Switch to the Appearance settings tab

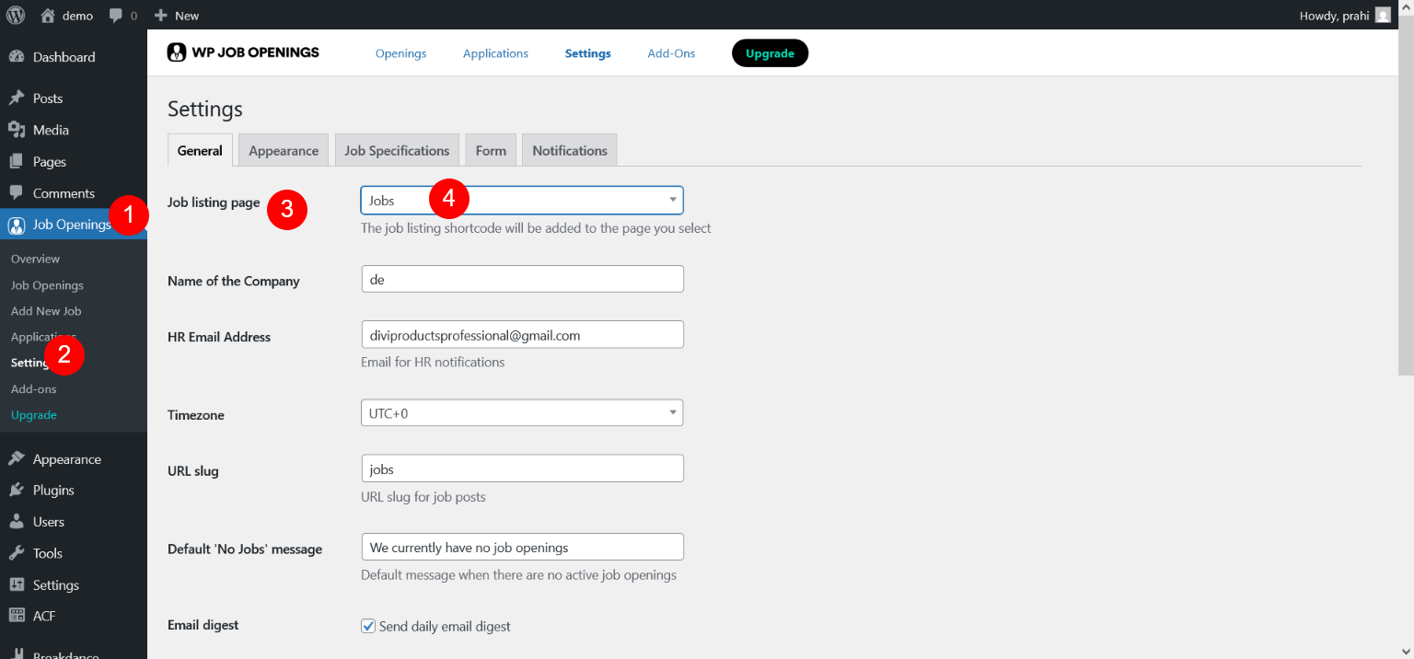(x=284, y=150)
